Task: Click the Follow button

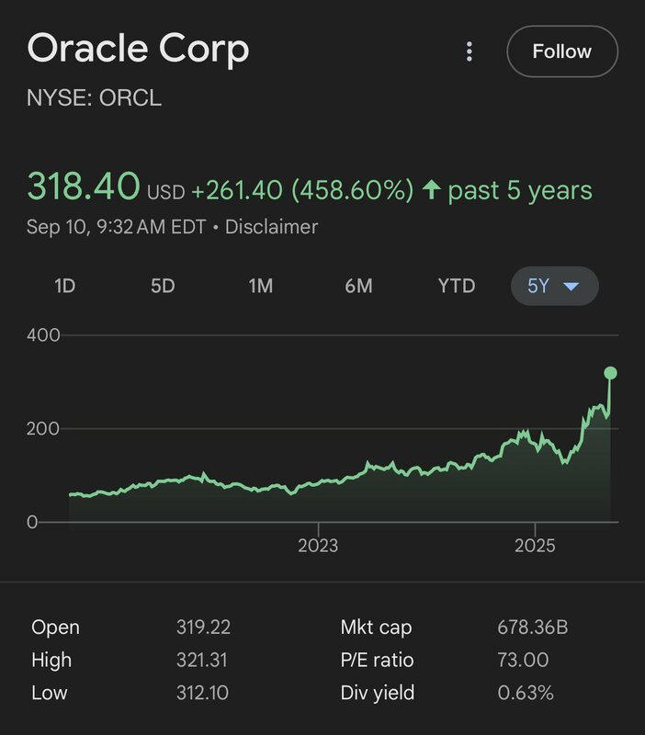Action: pyautogui.click(x=562, y=51)
